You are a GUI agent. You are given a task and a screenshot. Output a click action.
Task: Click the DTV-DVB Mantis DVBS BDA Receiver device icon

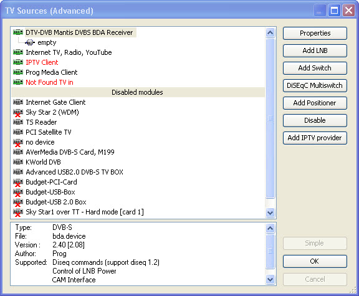click(18, 32)
